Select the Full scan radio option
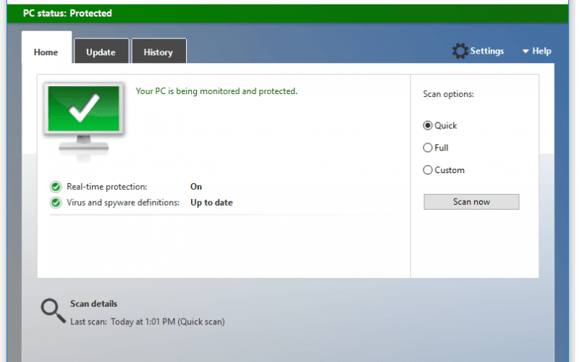Image resolution: width=579 pixels, height=362 pixels. (428, 148)
